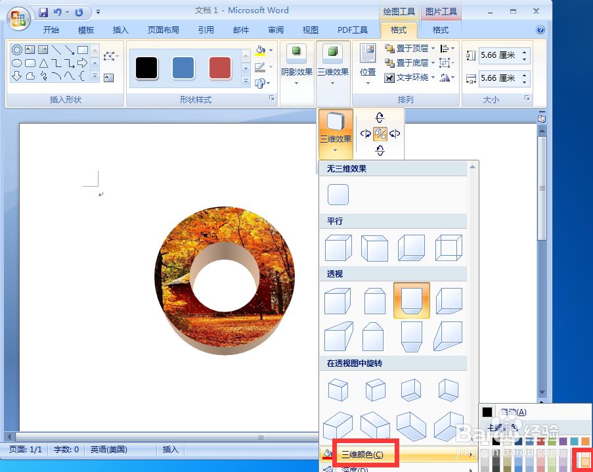Click the 置于顶层 button

pos(406,49)
